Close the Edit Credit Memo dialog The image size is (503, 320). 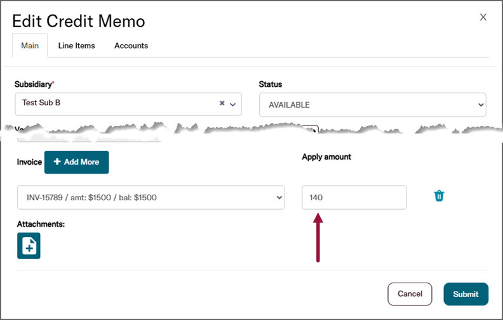483,17
